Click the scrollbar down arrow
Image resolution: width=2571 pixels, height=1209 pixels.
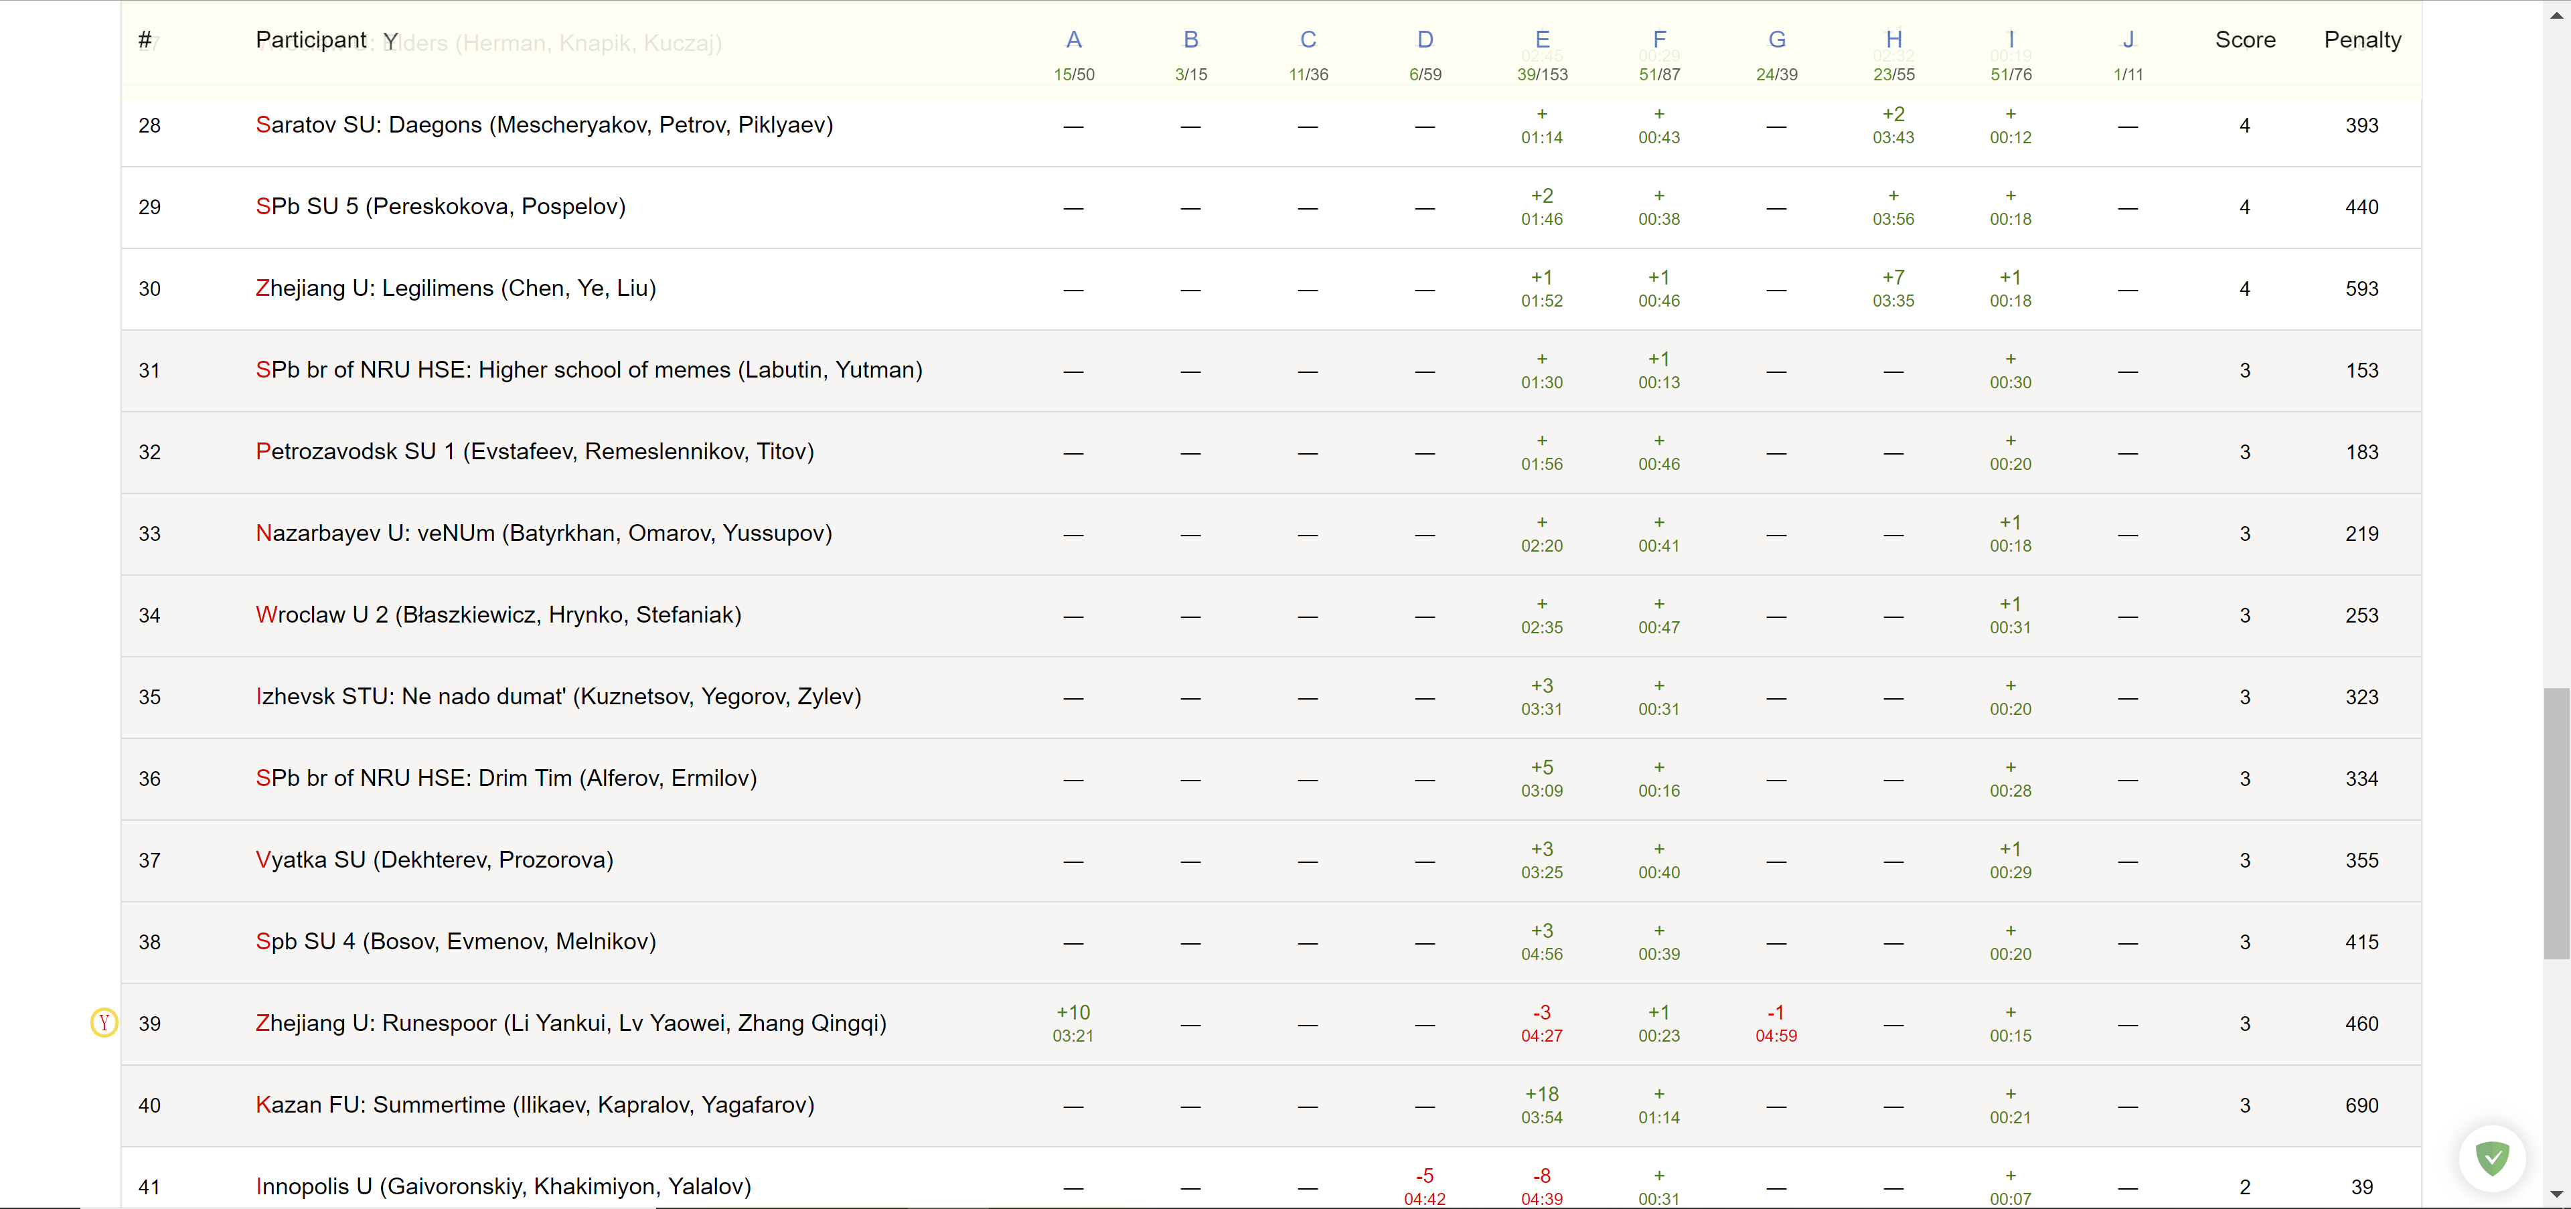2556,1193
